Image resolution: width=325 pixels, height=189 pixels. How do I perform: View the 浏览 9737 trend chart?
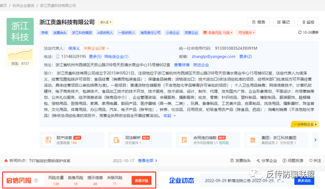coord(20,54)
